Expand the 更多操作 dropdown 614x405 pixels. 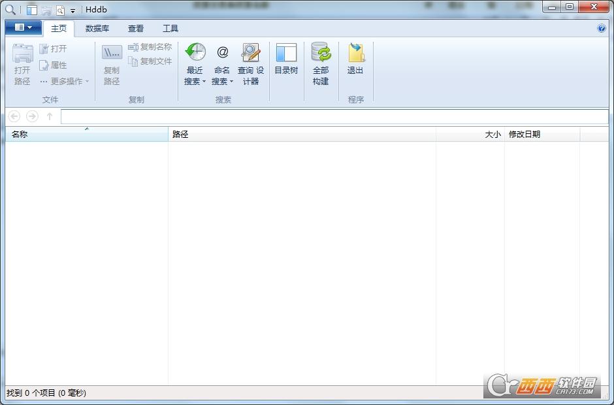[x=65, y=82]
